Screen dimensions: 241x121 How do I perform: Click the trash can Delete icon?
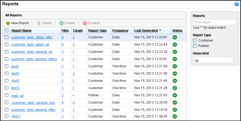pyautogui.click(x=39, y=23)
